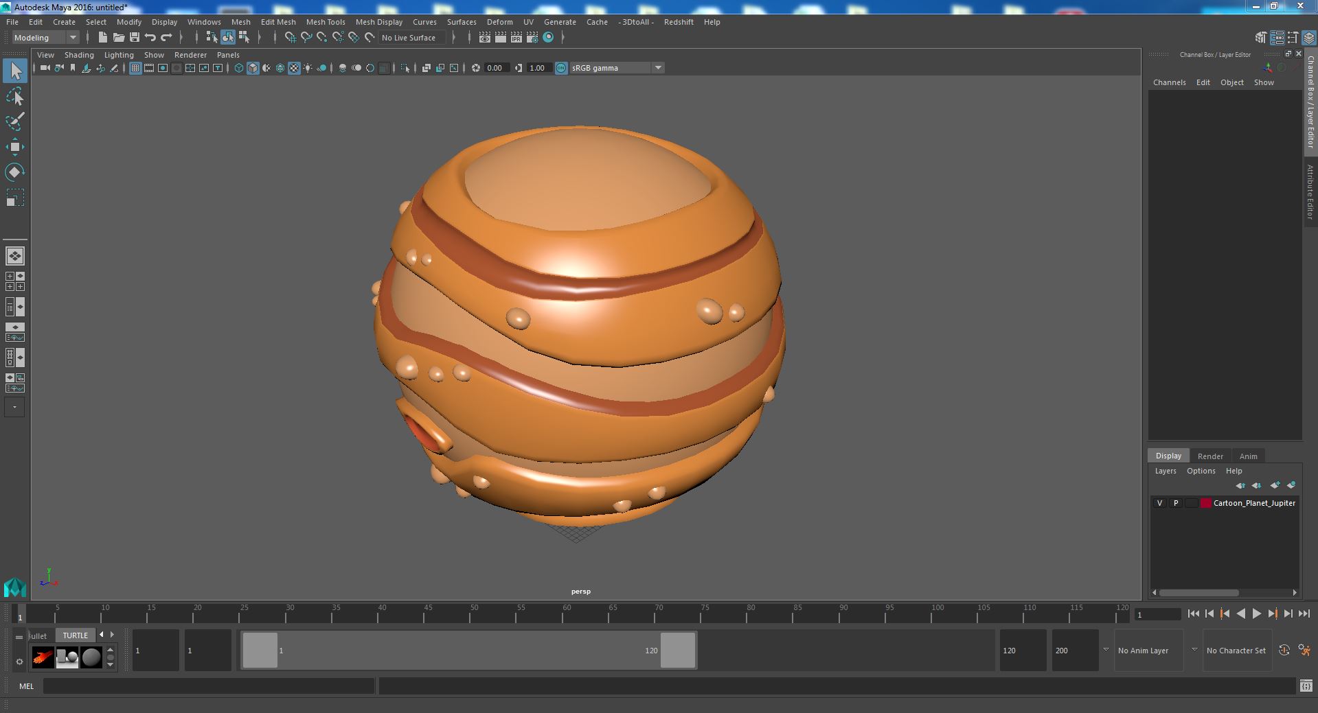1318x713 pixels.
Task: Open animation preferences with the running-man icon
Action: coord(1304,651)
